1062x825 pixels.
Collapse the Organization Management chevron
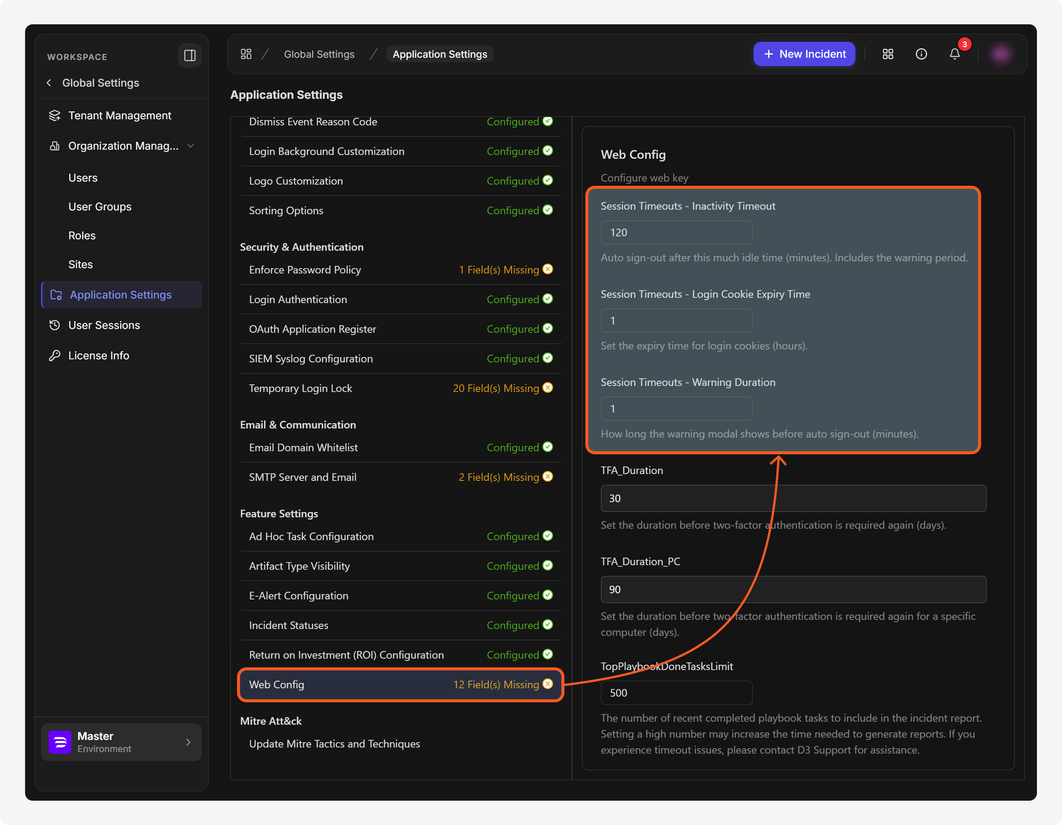point(191,146)
